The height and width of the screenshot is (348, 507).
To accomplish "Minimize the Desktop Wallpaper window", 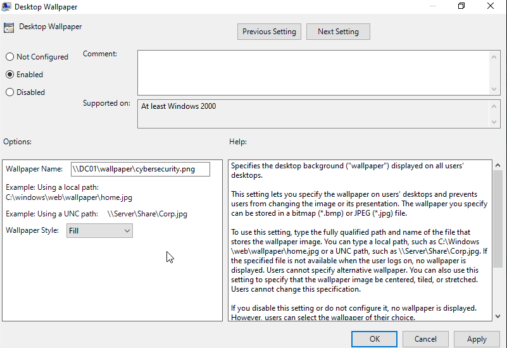I will 433,6.
